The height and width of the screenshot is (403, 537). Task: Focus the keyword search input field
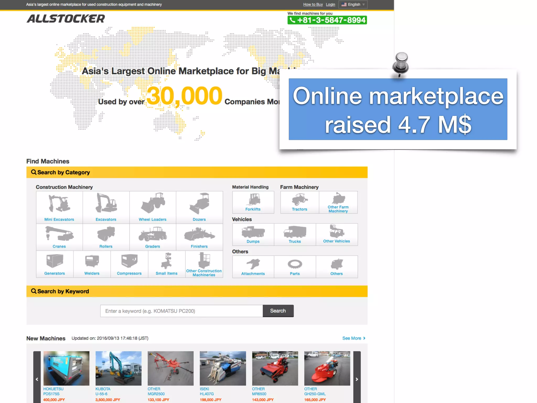click(181, 311)
